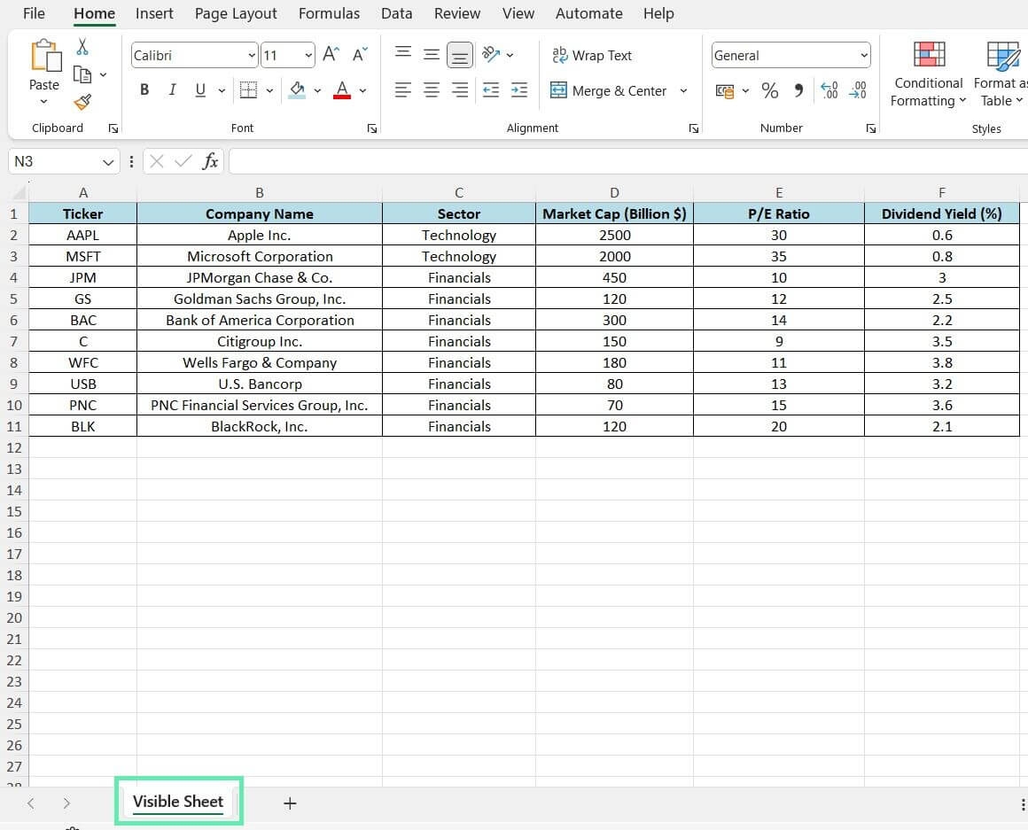Image resolution: width=1028 pixels, height=830 pixels.
Task: Click the Increase Font Size icon
Action: click(331, 55)
